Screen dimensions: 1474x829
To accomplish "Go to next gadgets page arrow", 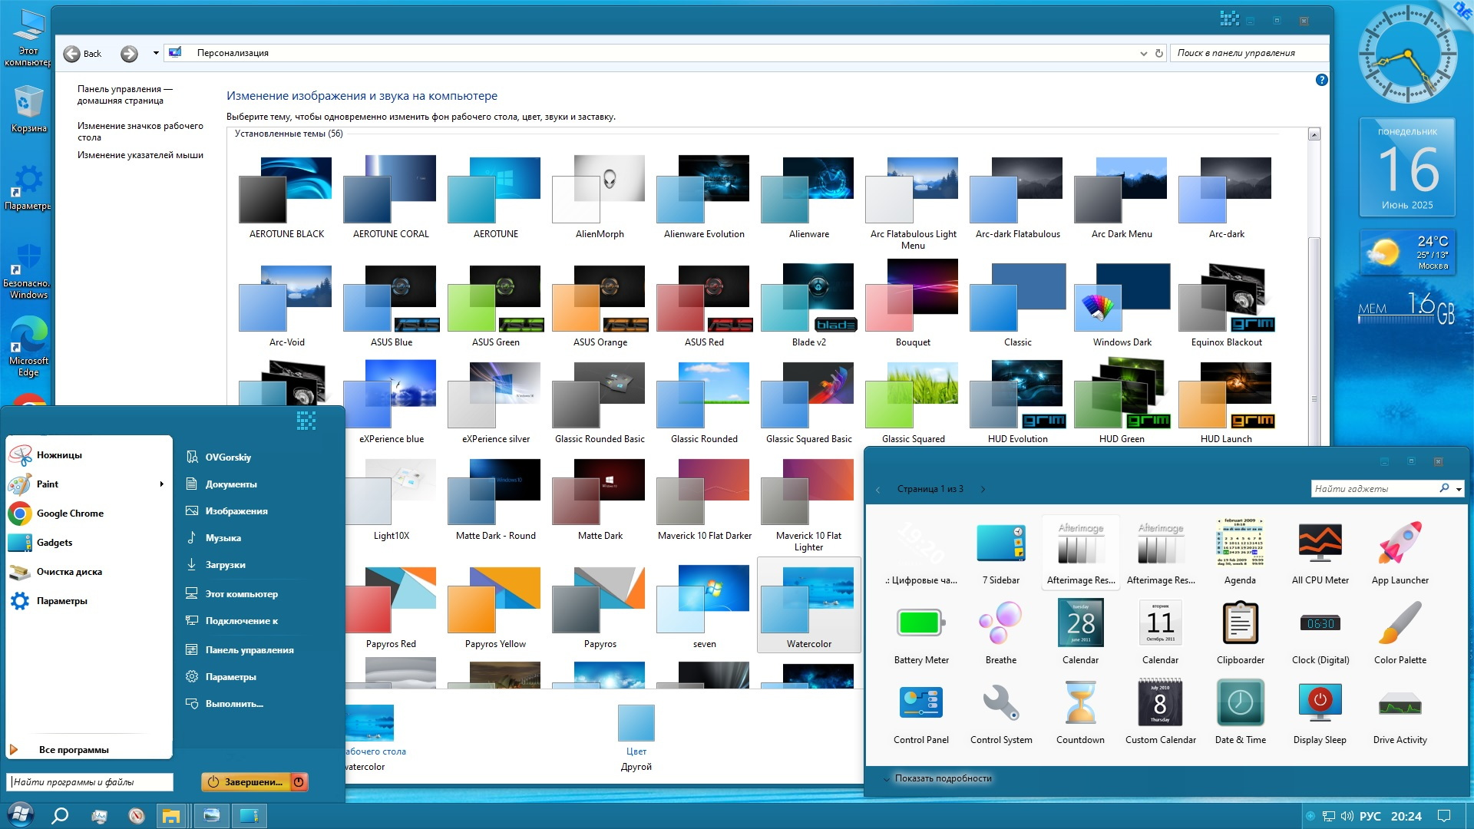I will click(983, 489).
